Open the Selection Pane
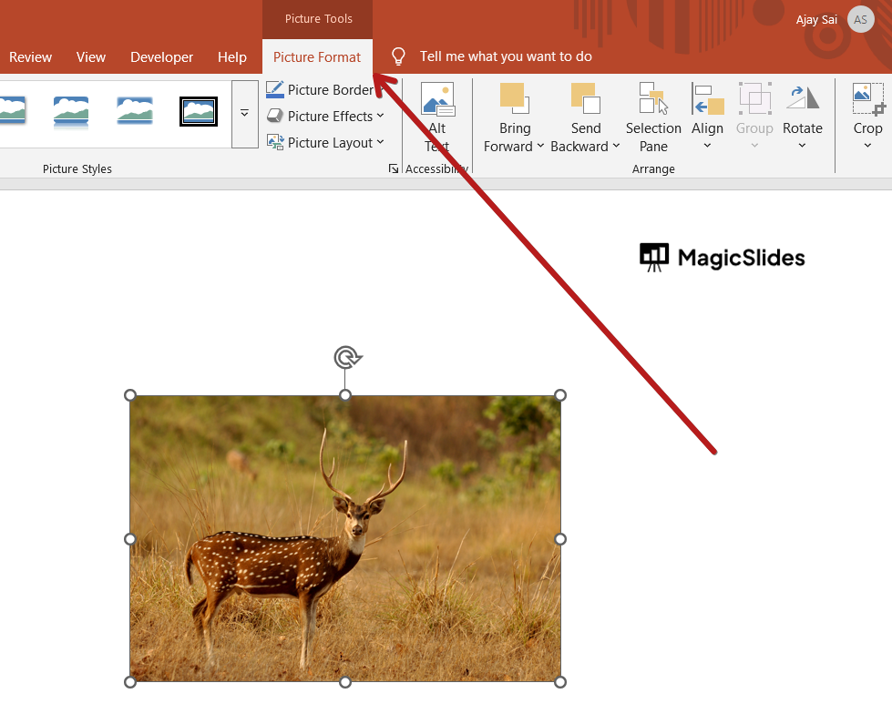Image resolution: width=892 pixels, height=714 pixels. coord(653,98)
